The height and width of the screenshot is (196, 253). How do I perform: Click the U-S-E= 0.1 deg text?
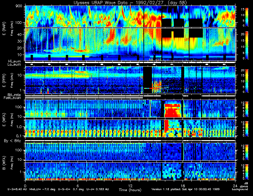coord(71,189)
